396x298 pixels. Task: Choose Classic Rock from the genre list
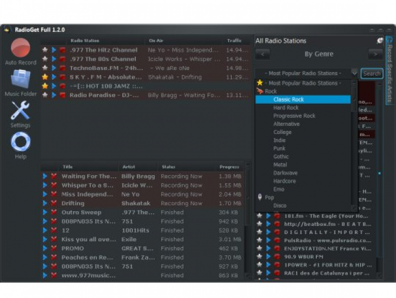[303, 100]
